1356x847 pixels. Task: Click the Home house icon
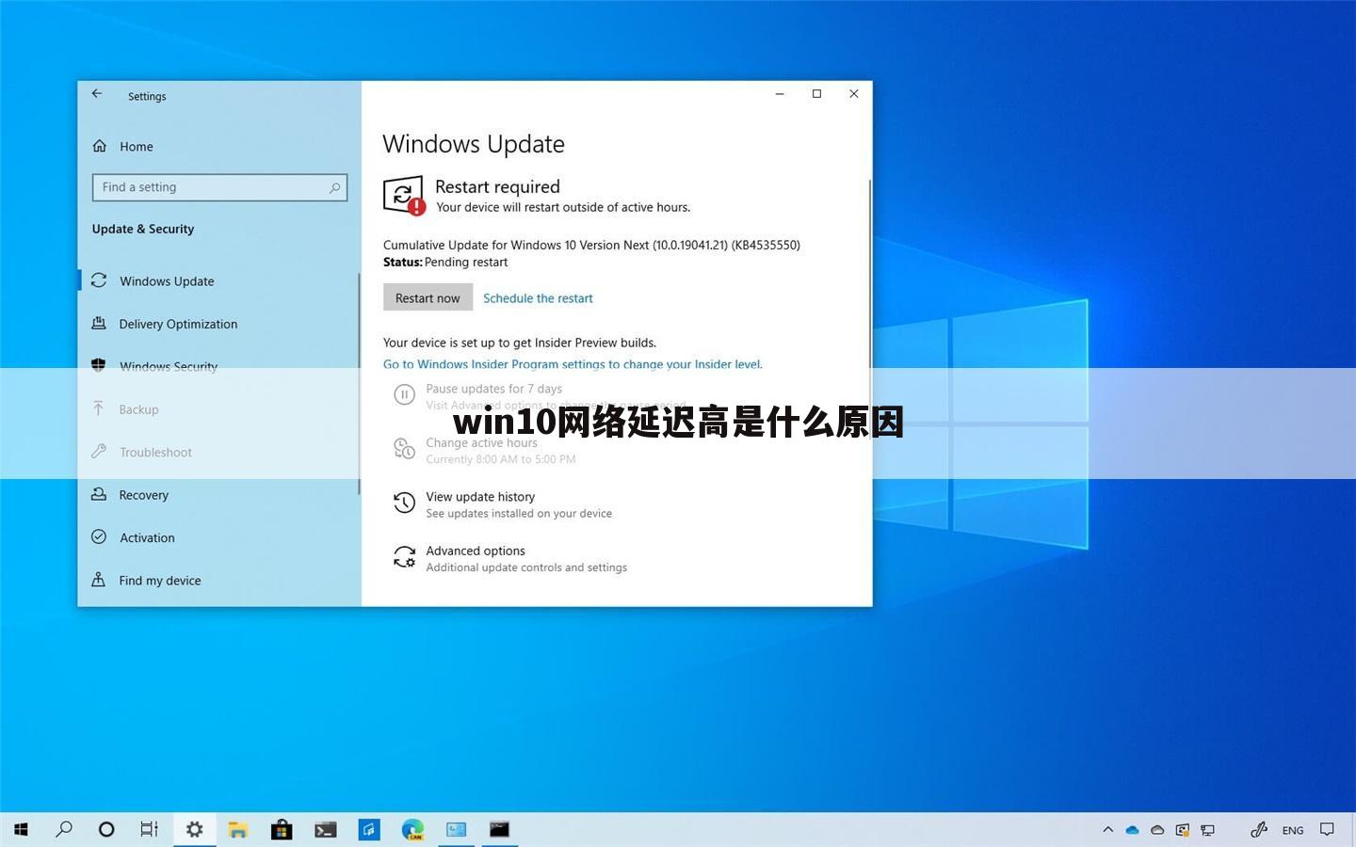99,146
